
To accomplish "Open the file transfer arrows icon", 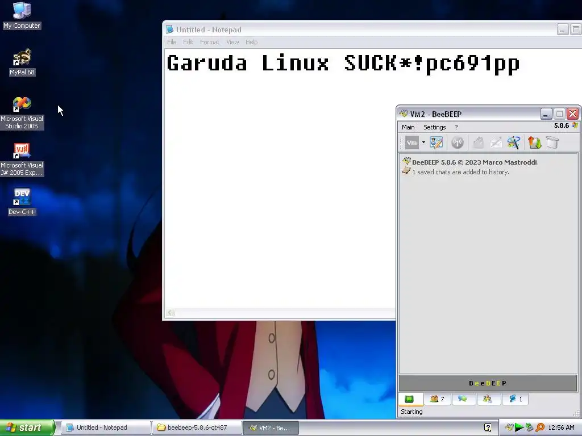I will (x=534, y=142).
